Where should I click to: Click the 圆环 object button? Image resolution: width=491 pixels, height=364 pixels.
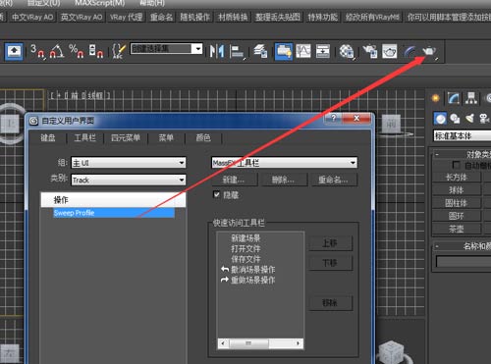457,216
